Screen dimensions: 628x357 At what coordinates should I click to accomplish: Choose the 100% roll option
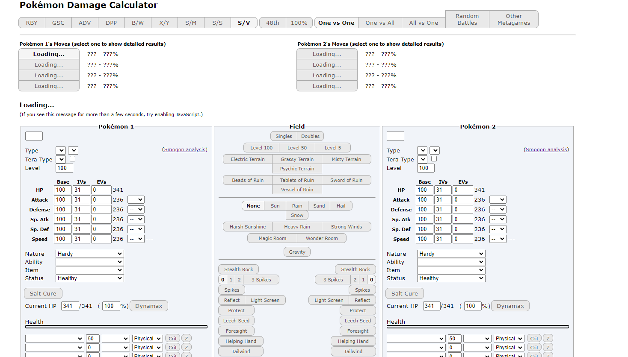click(299, 23)
